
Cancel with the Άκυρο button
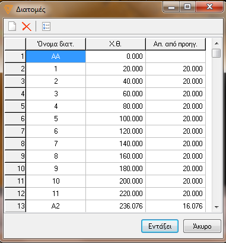click(202, 226)
